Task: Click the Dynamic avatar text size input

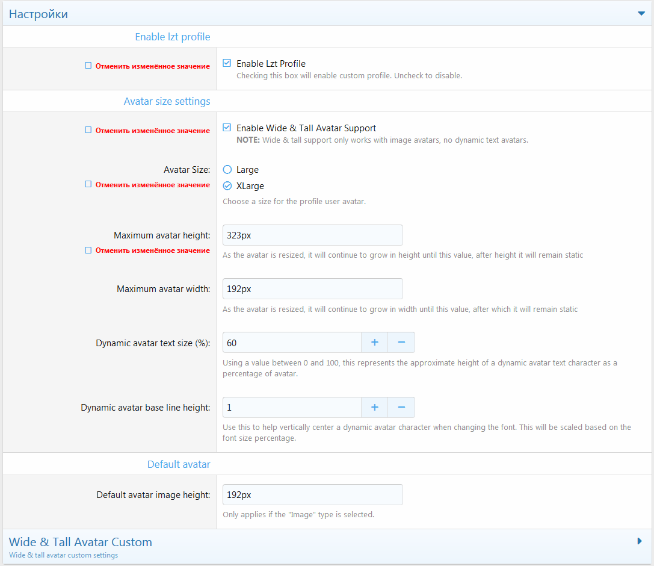Action: [292, 342]
